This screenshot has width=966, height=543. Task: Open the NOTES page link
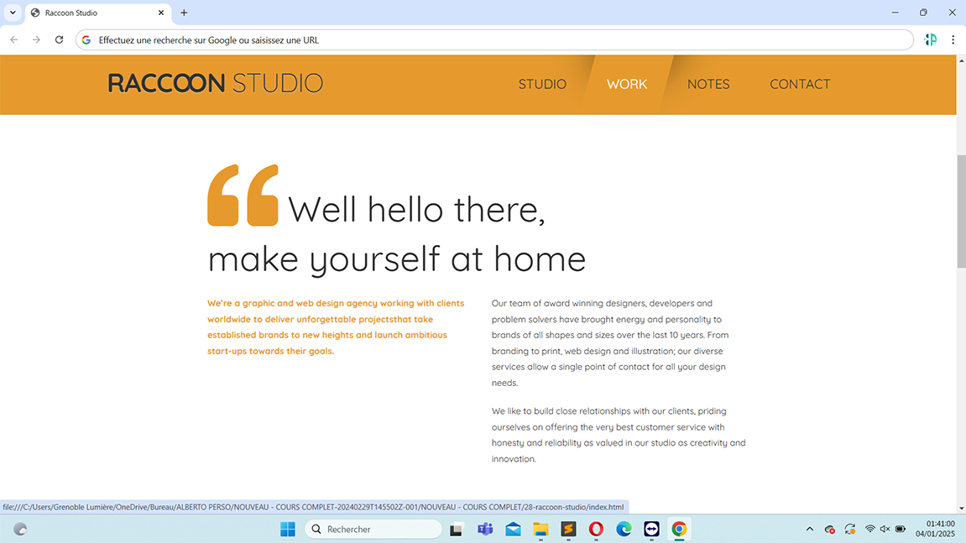click(708, 84)
